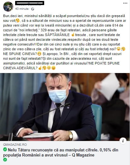Click the QMAGAZINE.RO source domain

pos(15,144)
